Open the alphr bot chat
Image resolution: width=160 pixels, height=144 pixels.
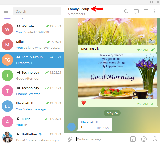pyautogui.click(x=32, y=122)
